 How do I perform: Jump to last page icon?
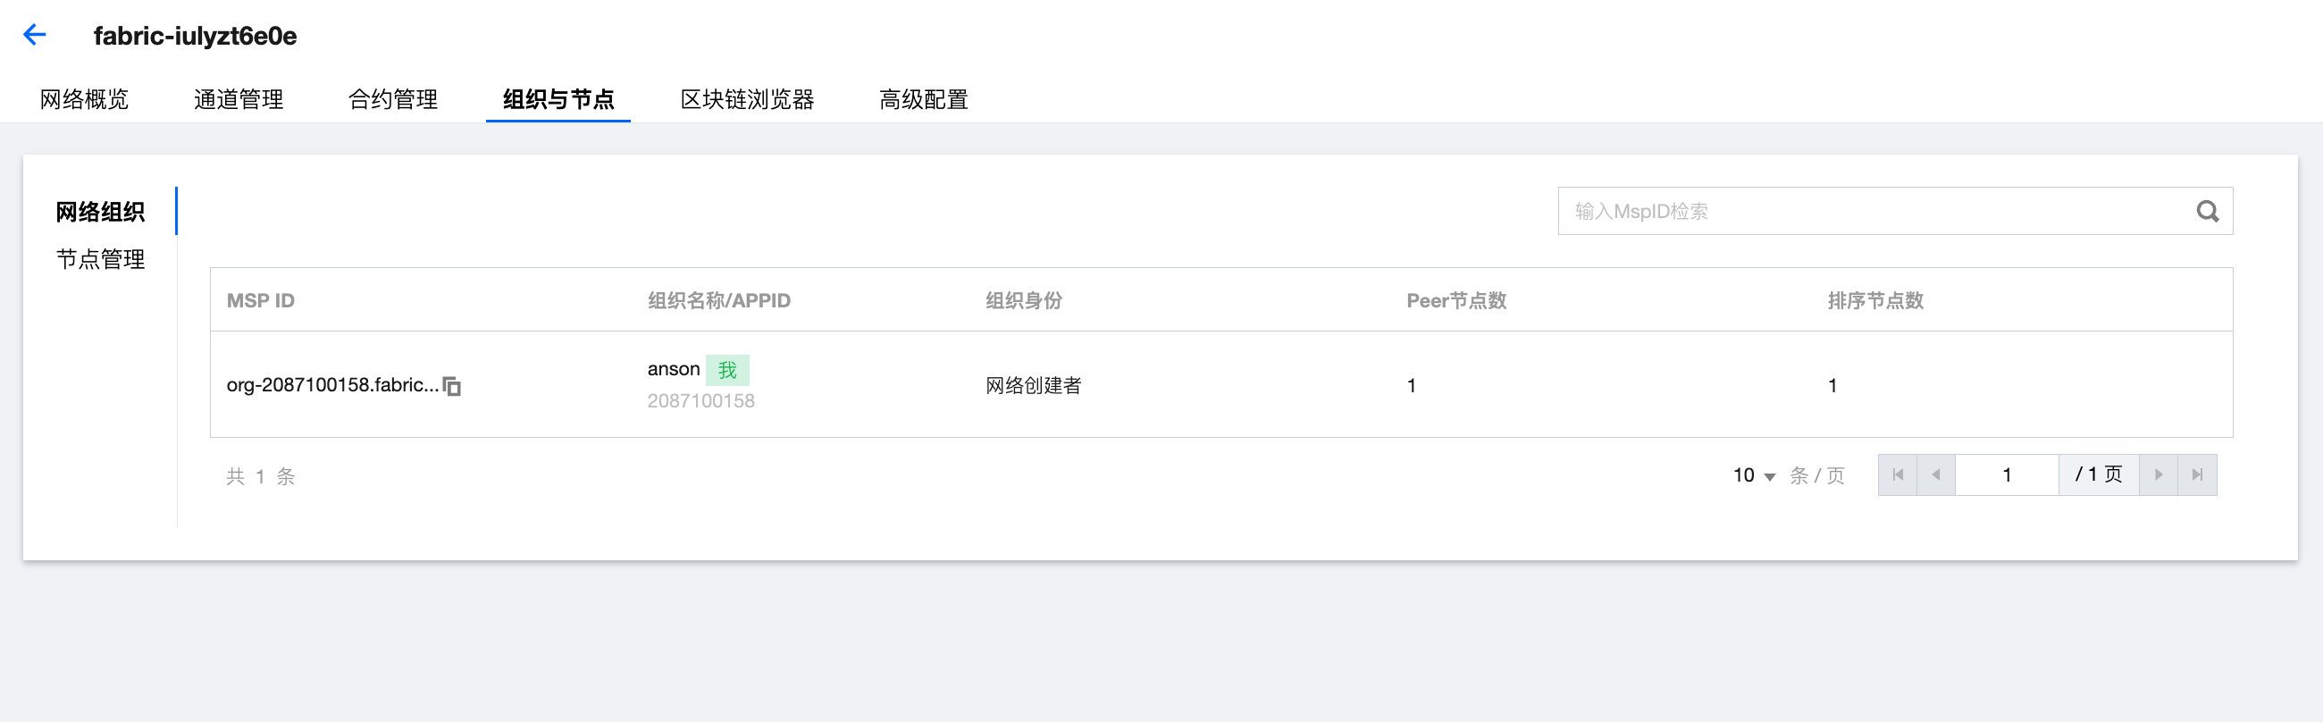(2197, 475)
